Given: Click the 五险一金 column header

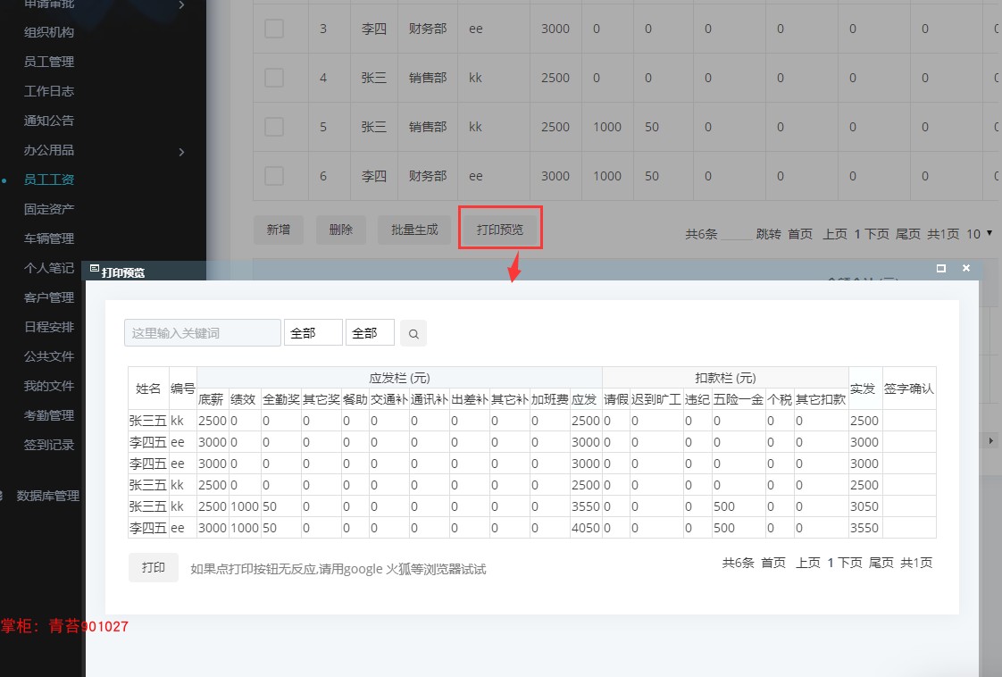Looking at the screenshot, I should point(738,399).
